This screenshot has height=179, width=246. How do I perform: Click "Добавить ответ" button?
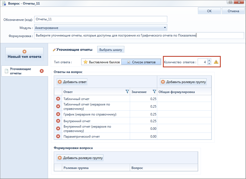(72, 82)
